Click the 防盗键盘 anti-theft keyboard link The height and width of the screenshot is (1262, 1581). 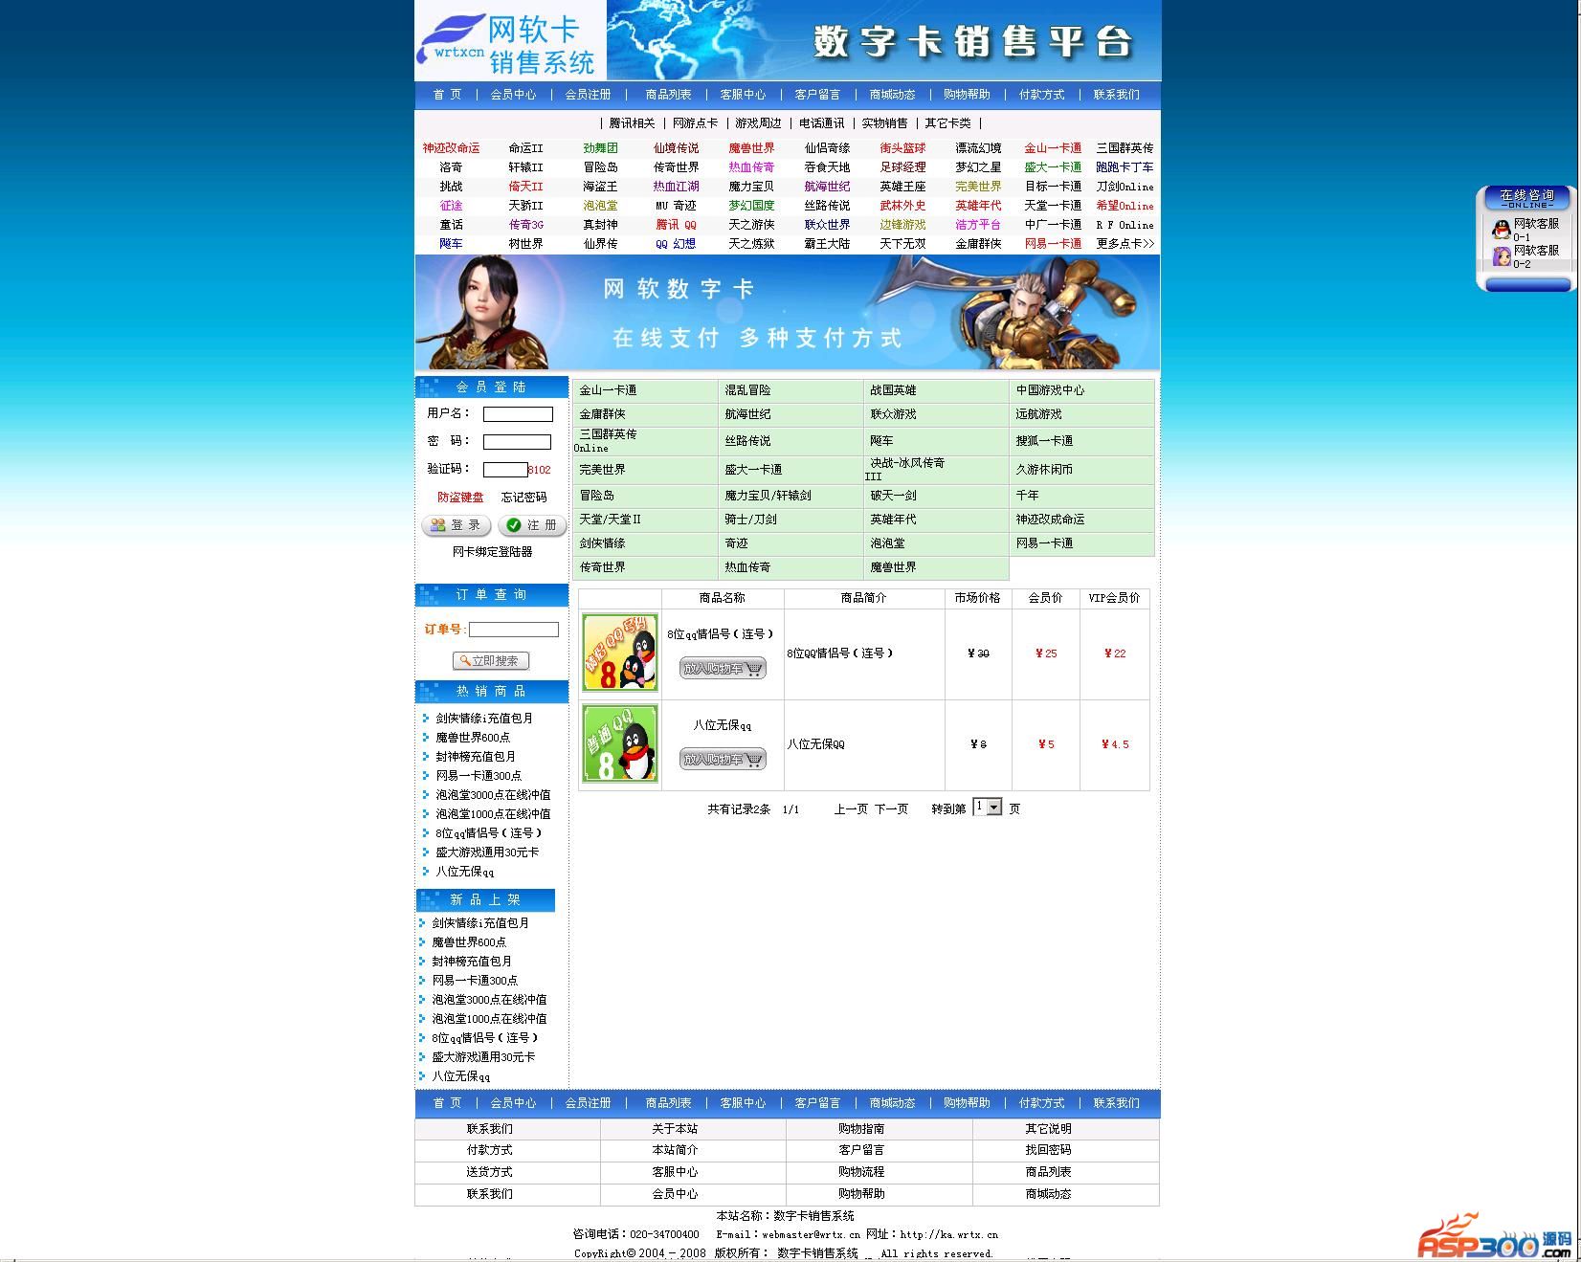click(460, 498)
